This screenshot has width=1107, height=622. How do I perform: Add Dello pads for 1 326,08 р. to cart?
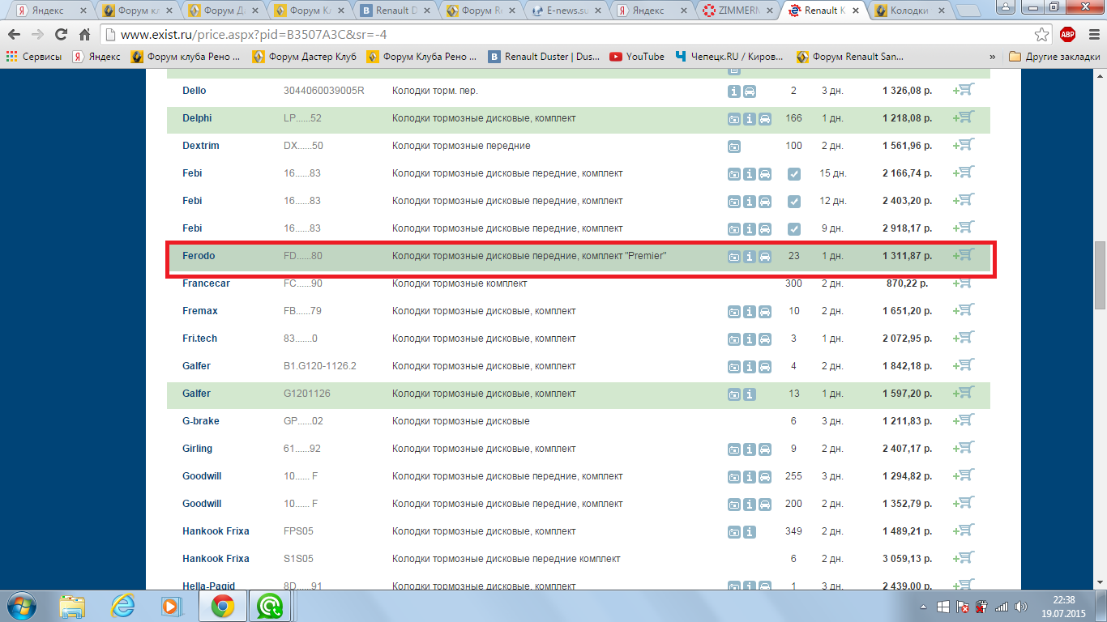(x=964, y=90)
